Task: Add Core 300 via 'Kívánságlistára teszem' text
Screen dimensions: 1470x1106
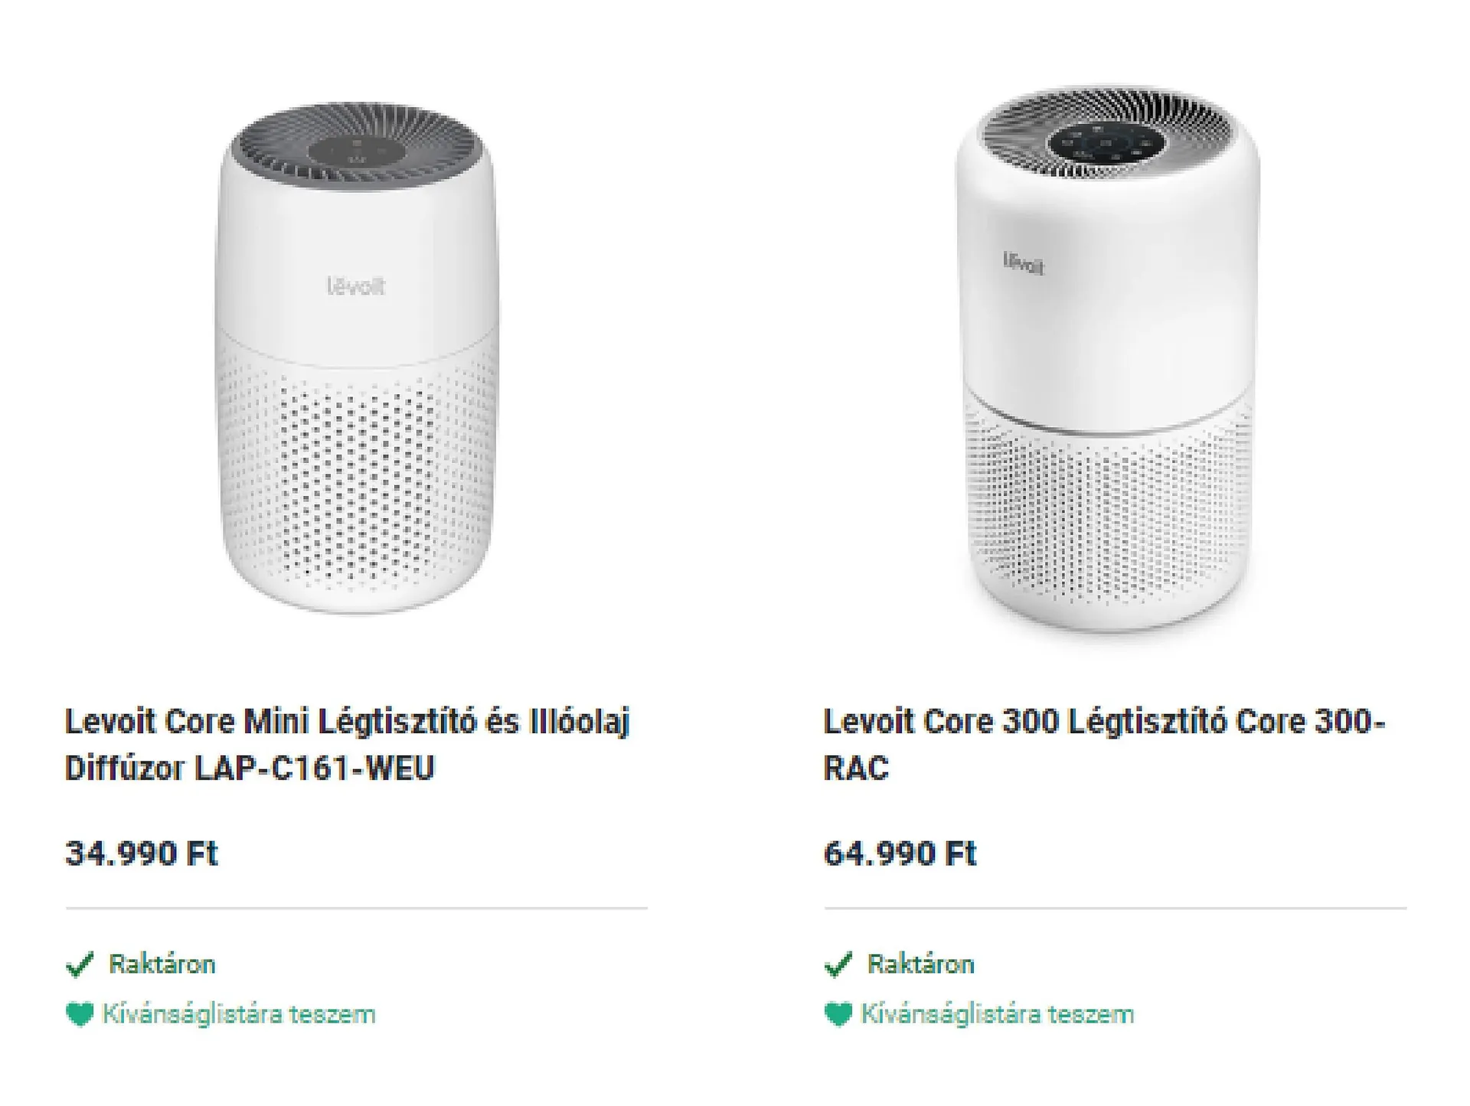Action: point(997,1014)
